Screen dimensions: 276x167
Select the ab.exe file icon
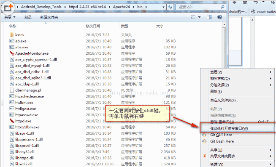(12, 41)
